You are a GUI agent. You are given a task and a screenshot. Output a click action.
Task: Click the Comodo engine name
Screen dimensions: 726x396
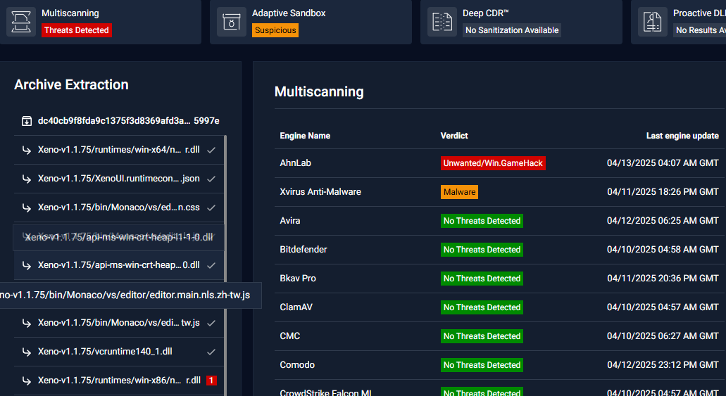tap(297, 364)
